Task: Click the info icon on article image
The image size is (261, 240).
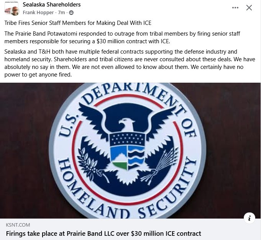Action: pyautogui.click(x=249, y=218)
